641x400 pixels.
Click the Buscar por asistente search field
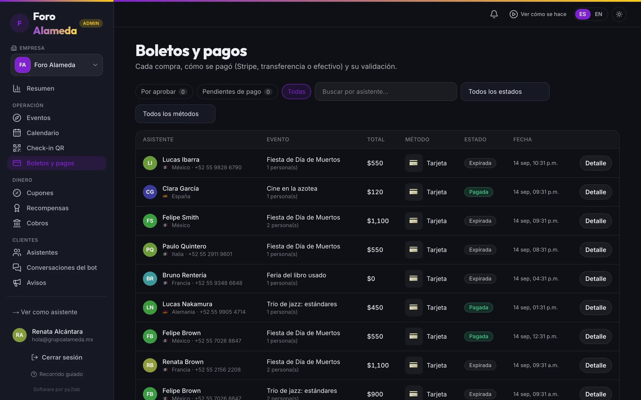(386, 92)
